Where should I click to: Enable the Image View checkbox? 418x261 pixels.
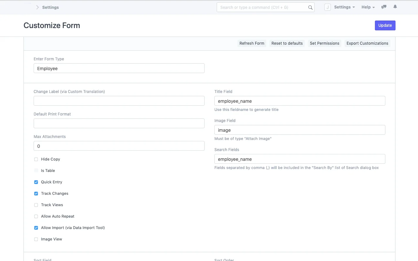click(36, 239)
